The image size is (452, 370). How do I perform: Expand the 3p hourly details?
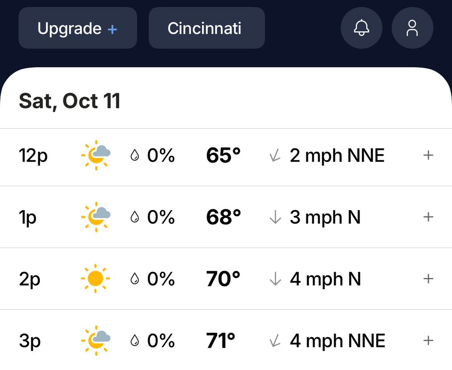coord(428,341)
